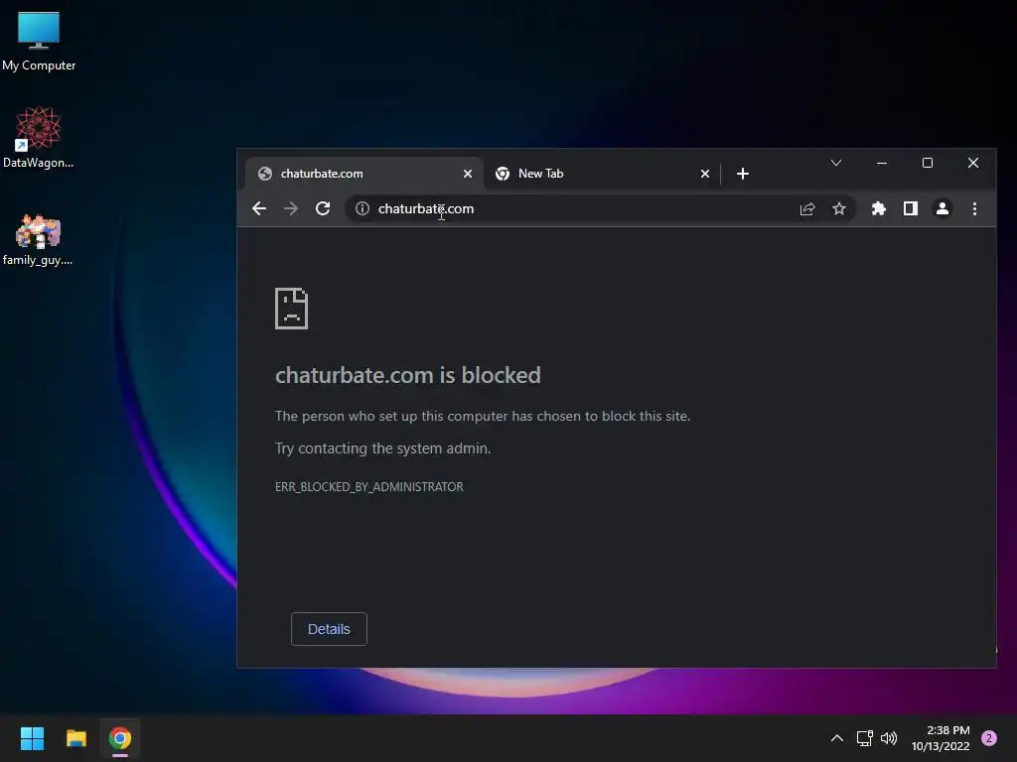Minimize the Chrome window
Viewport: 1017px width, 762px height.
tap(882, 163)
